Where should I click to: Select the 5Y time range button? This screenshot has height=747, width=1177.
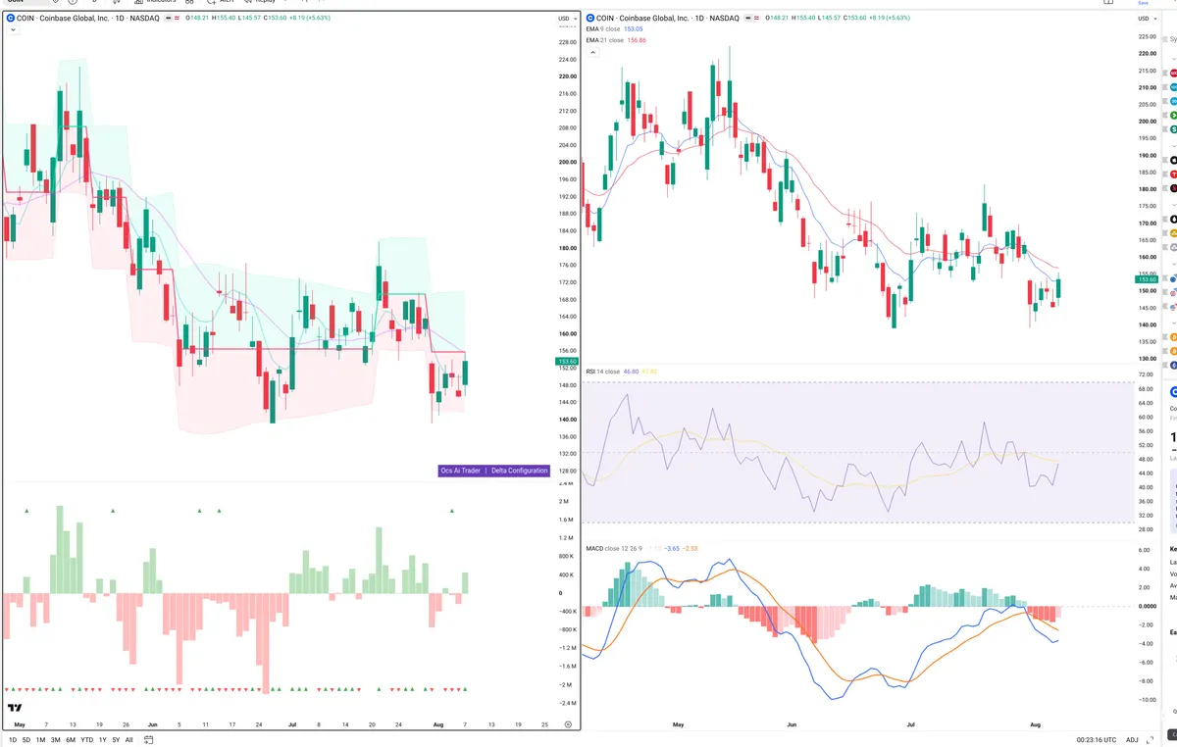116,740
